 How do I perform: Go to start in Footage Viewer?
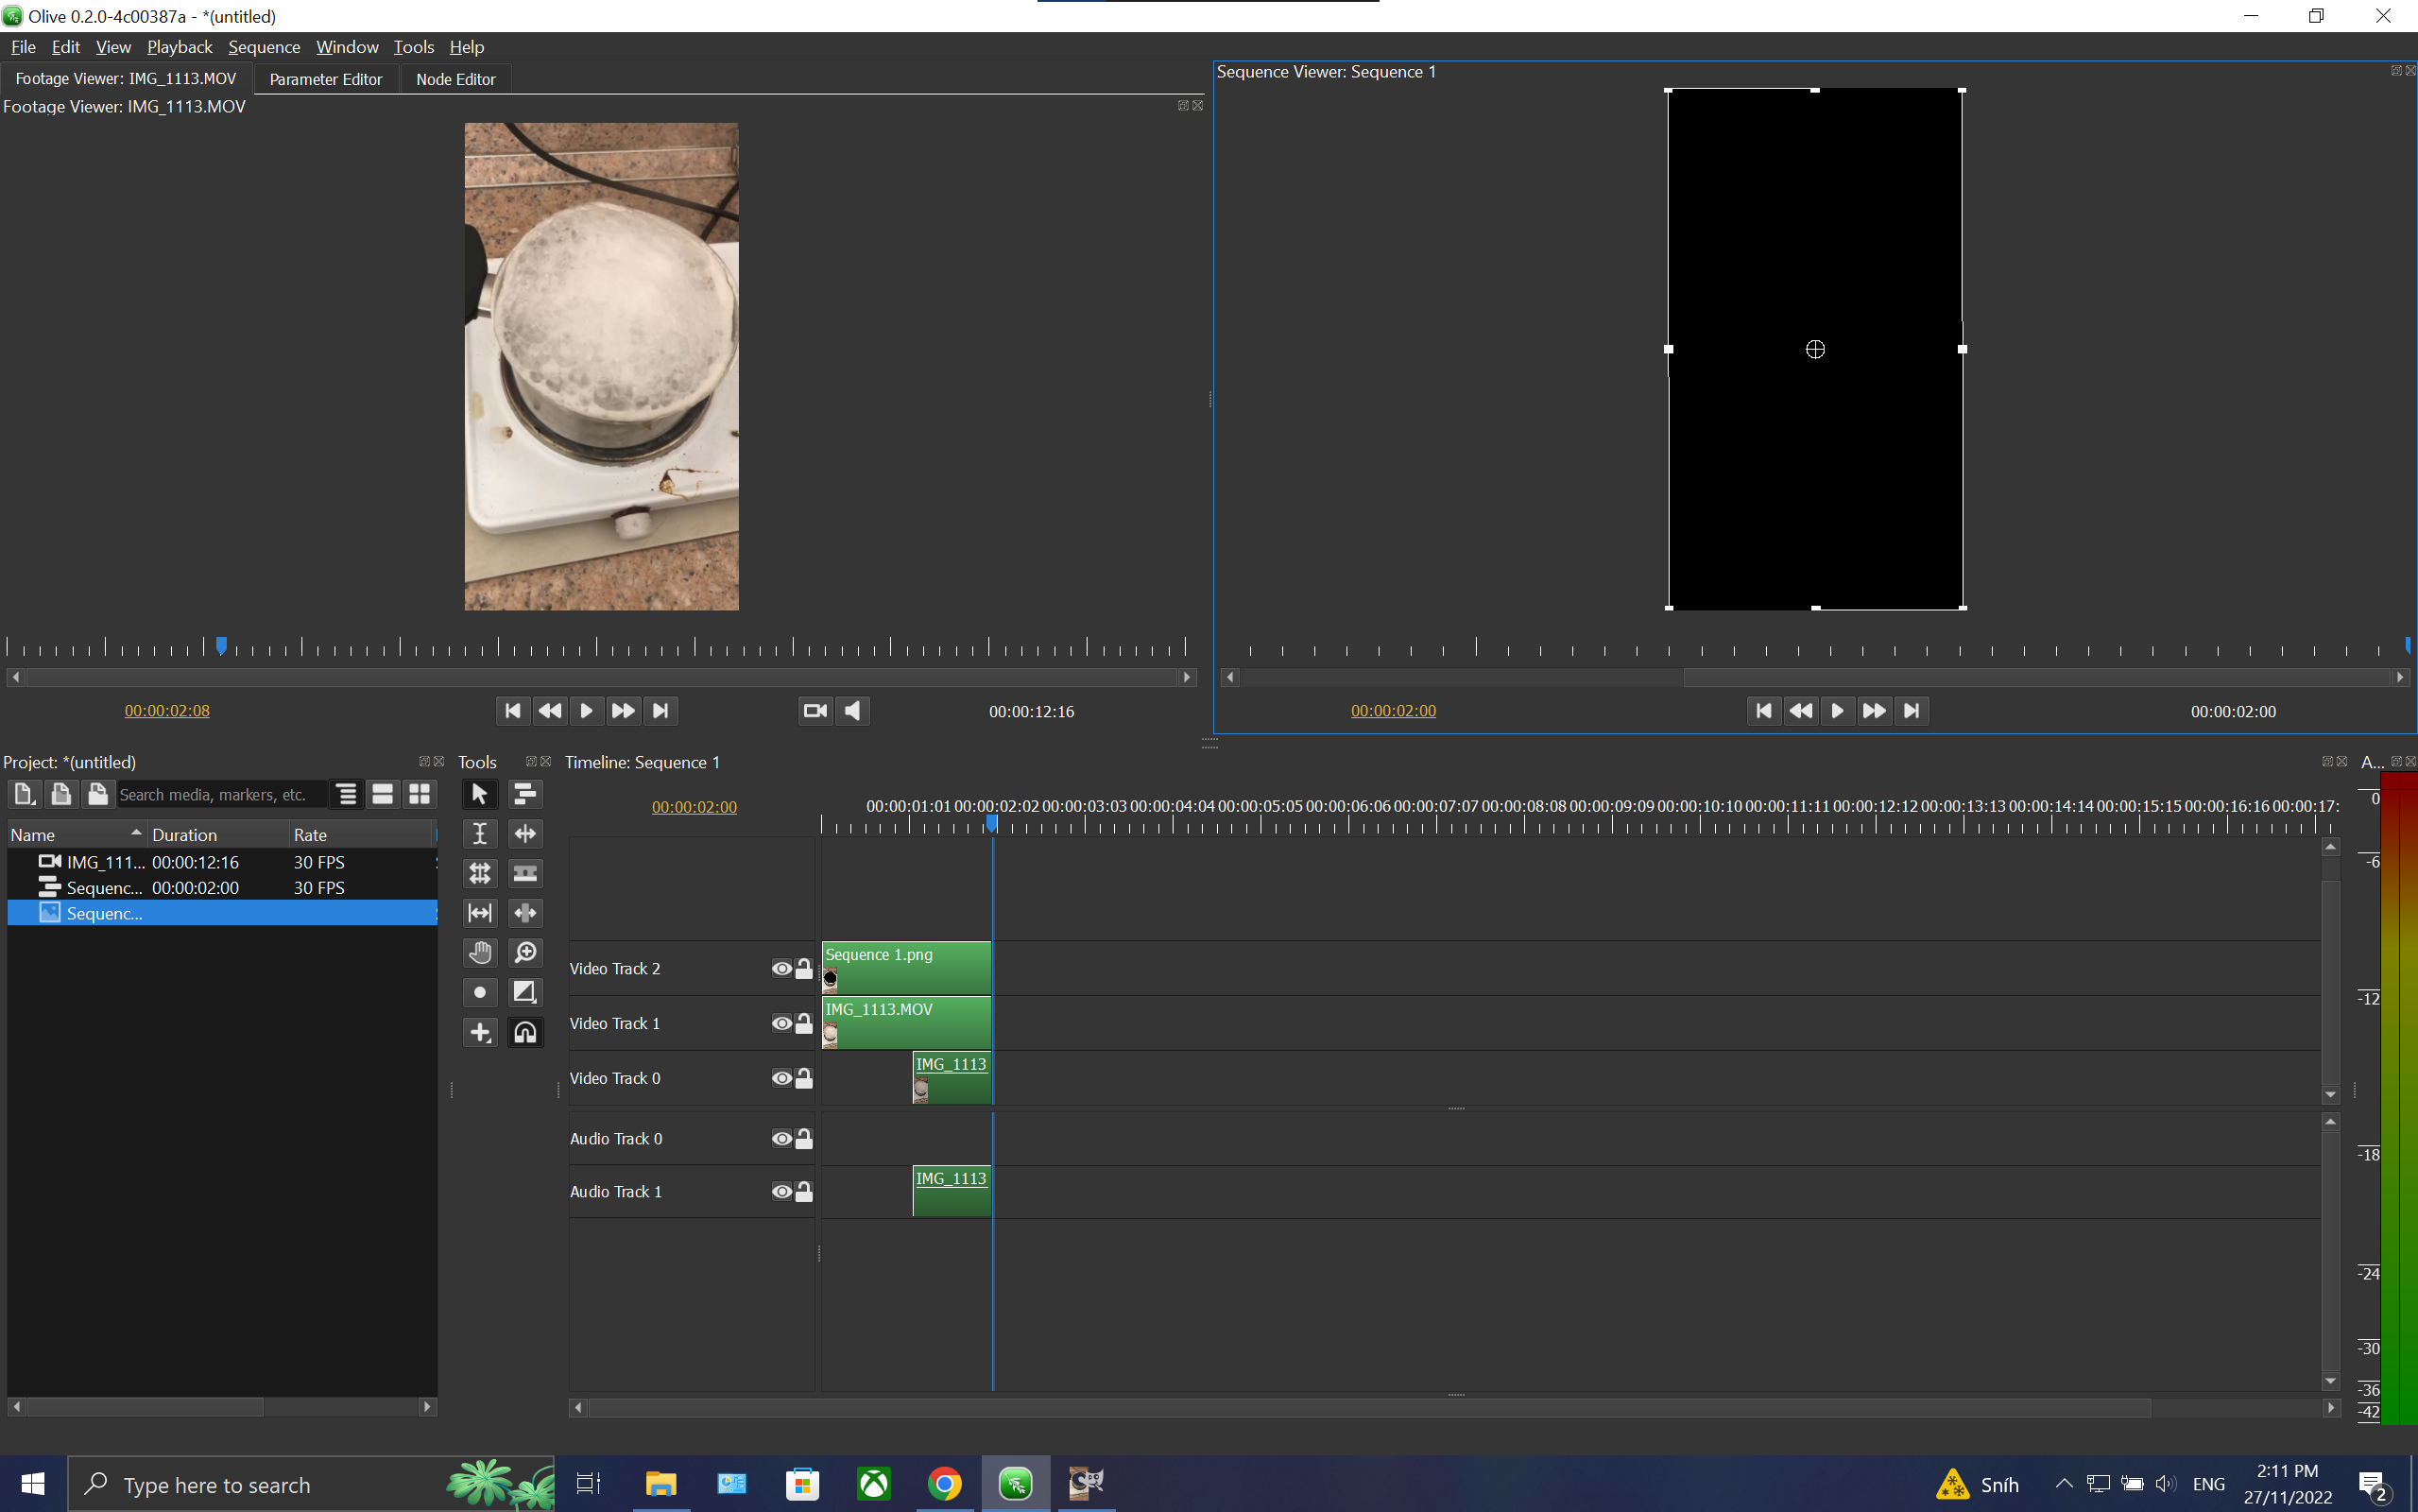(x=513, y=711)
